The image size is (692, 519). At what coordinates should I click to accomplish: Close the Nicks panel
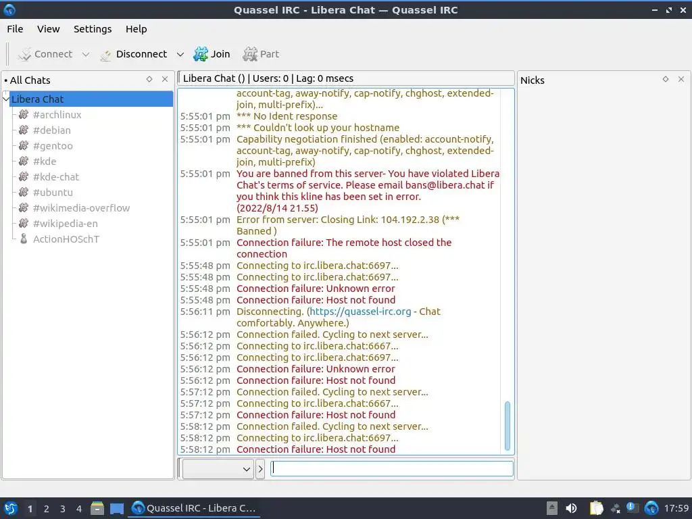(681, 79)
